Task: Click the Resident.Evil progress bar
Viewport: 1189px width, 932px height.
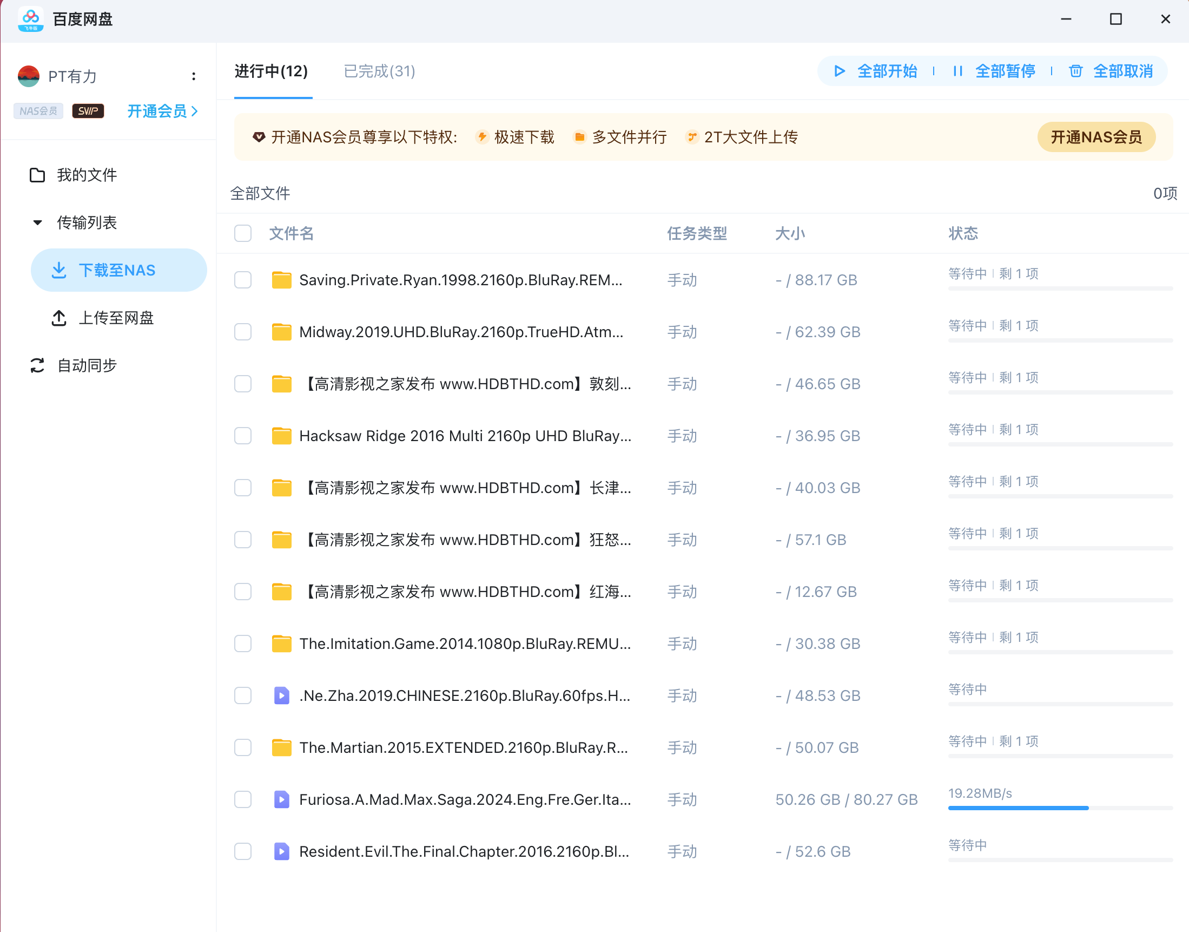Action: (1060, 860)
